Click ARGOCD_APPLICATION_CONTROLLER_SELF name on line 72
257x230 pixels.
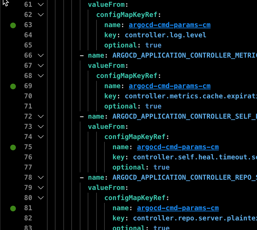pos(185,116)
